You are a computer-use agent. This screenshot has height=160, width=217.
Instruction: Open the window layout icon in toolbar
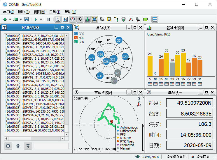tap(155, 19)
